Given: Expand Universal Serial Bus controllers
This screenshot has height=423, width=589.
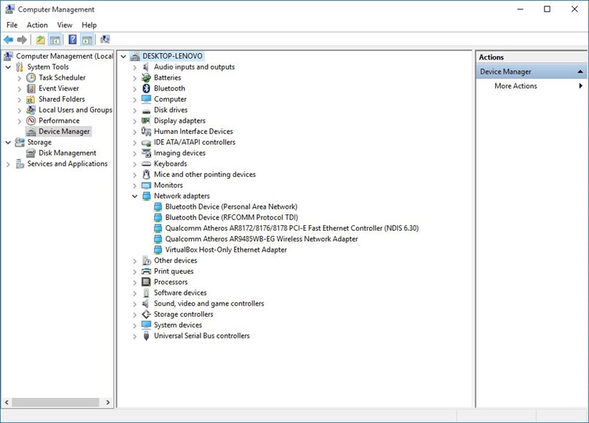Looking at the screenshot, I should coord(135,336).
